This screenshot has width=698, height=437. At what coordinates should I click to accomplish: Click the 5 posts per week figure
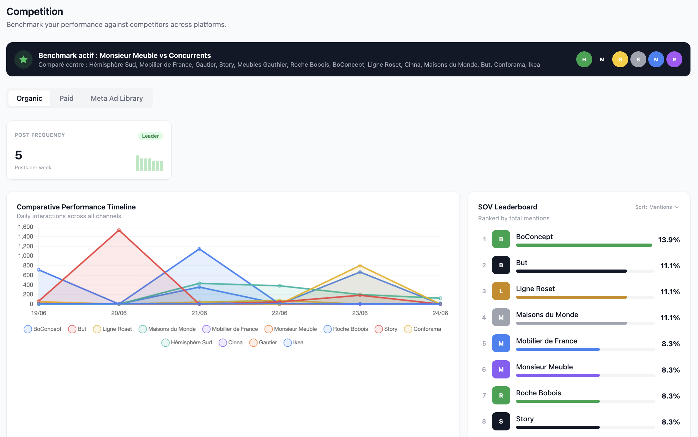point(18,155)
